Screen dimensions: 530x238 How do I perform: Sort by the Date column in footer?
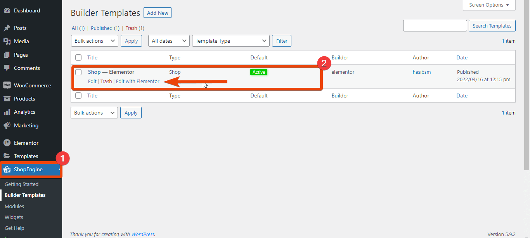click(x=462, y=96)
